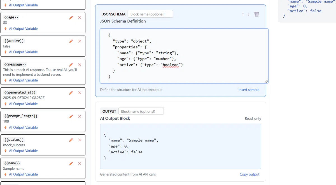Screen dimensions: 336x185
Task: Select the {{age}} variable name
Action: point(11,17)
